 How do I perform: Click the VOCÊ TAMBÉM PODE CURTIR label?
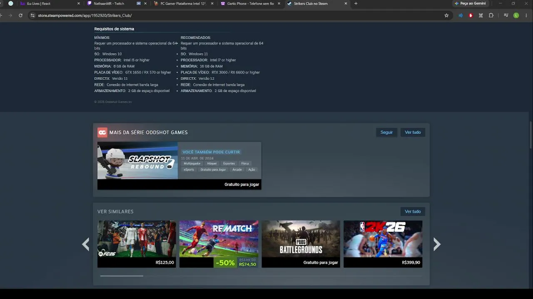point(211,152)
